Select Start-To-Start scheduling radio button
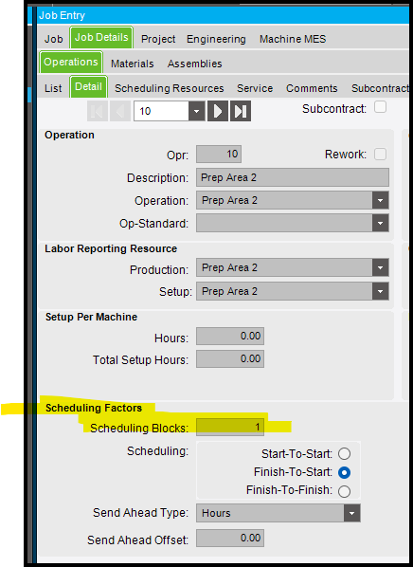413x567 pixels. [x=344, y=453]
